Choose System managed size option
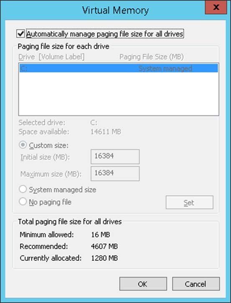This screenshot has width=231, height=303. (x=23, y=189)
